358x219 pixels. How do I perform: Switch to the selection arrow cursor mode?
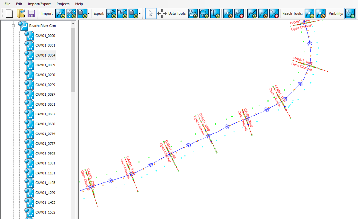click(151, 14)
